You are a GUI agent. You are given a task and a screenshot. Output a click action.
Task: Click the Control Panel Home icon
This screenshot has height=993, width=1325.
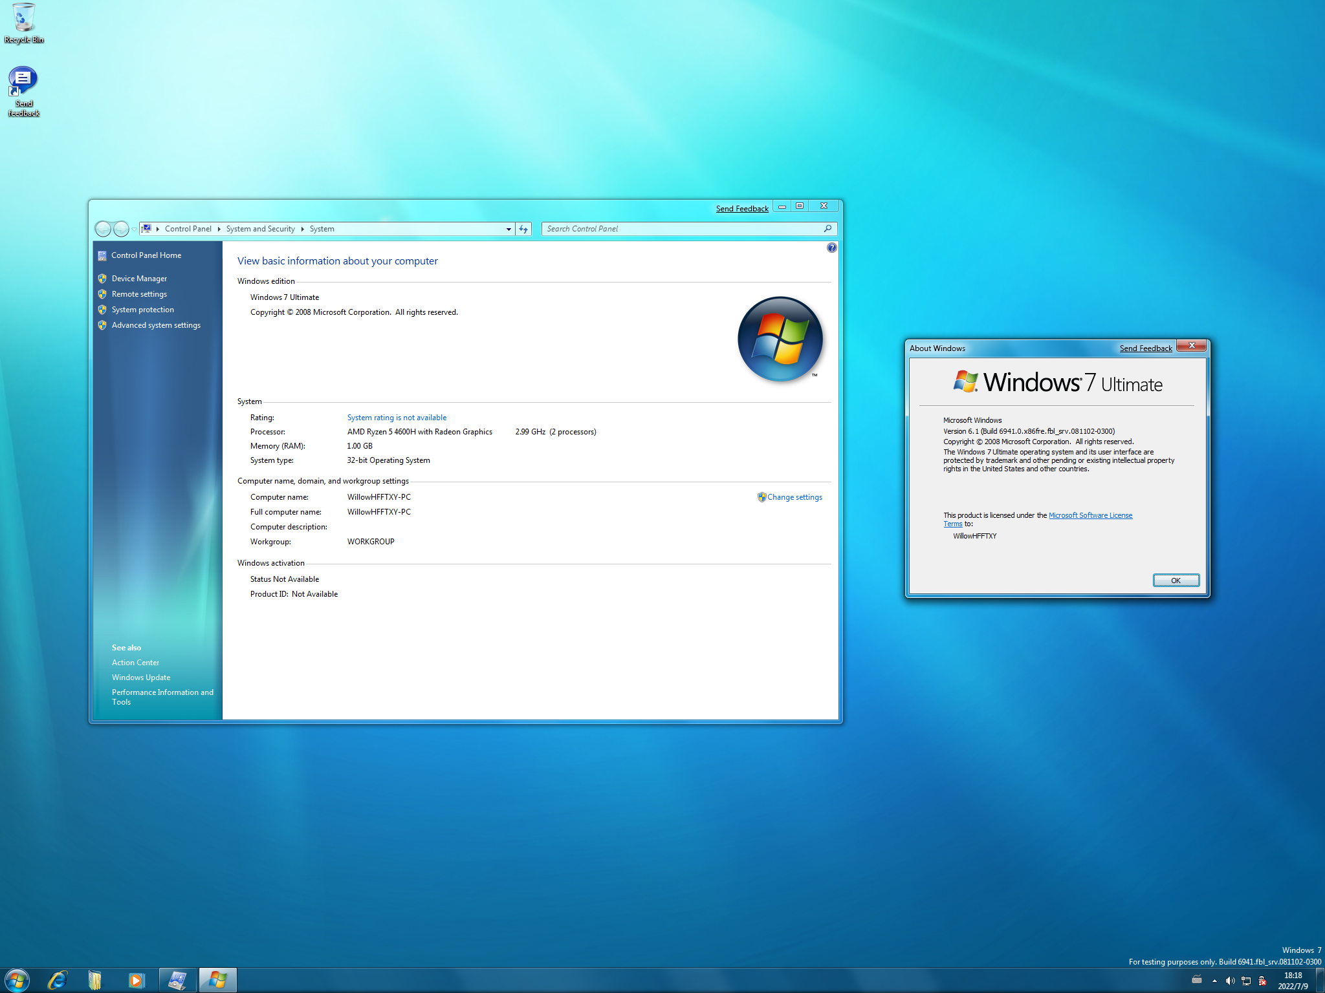[102, 255]
